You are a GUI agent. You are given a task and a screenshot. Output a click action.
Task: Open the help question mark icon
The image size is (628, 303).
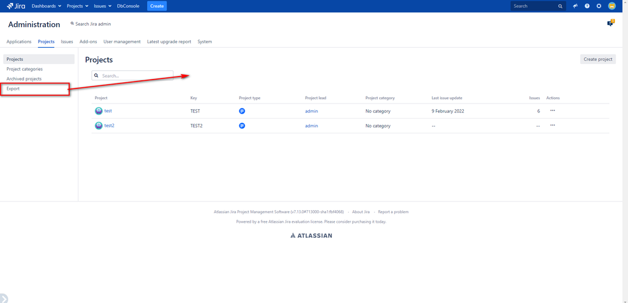pos(587,6)
